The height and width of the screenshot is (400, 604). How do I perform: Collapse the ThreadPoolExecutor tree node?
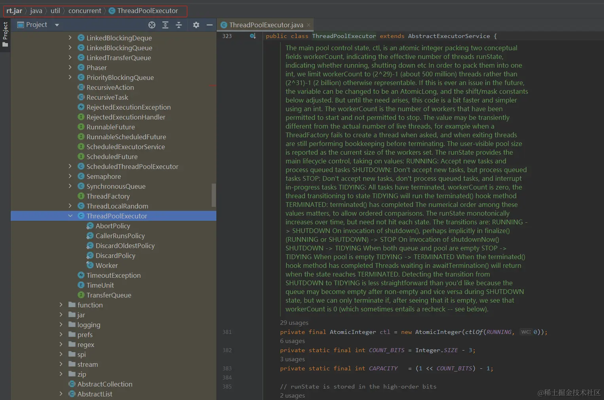pyautogui.click(x=70, y=216)
